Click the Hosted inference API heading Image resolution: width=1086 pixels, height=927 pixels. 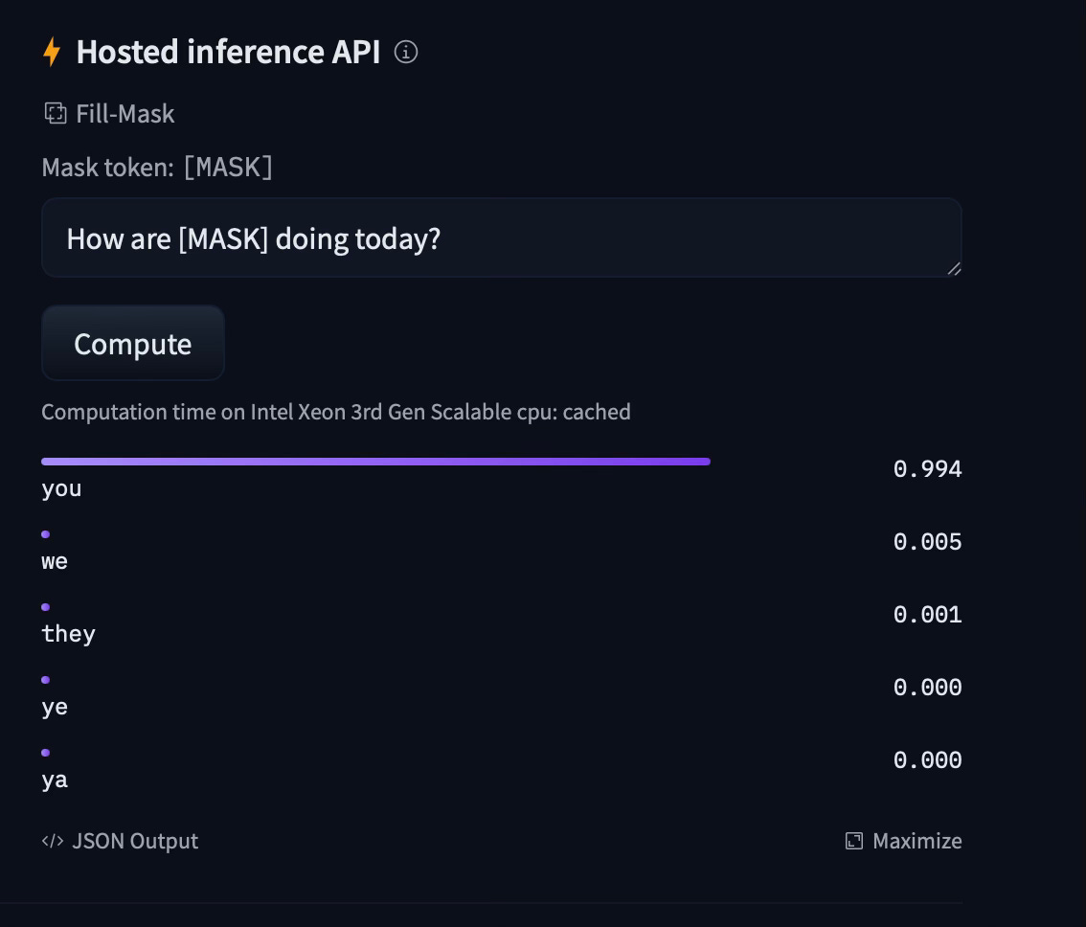coord(228,52)
